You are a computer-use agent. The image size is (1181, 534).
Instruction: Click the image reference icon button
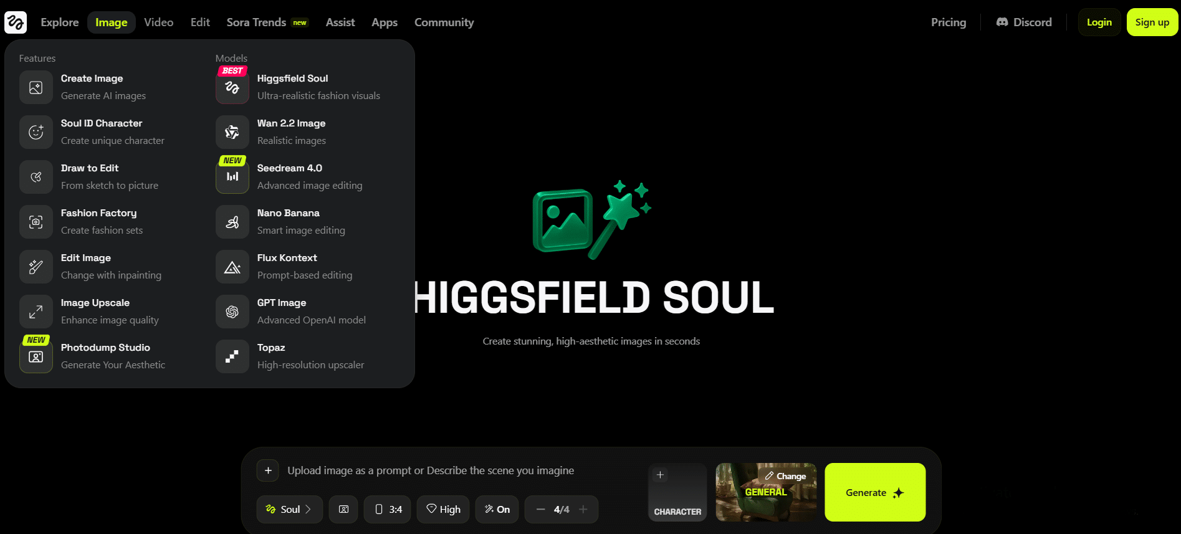pos(343,509)
